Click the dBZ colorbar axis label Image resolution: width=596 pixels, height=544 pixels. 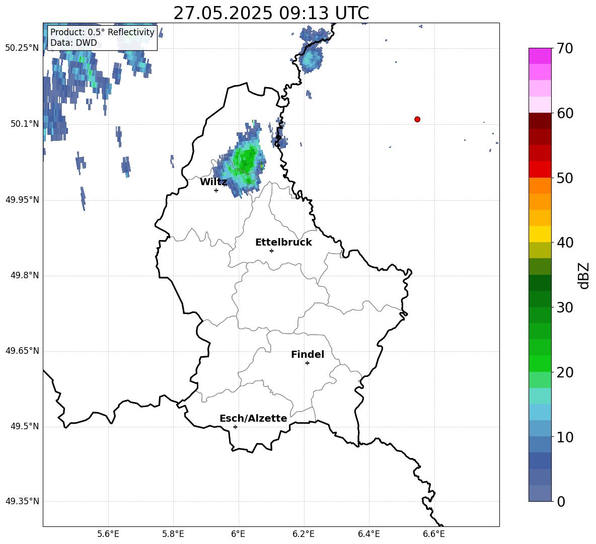pos(584,275)
